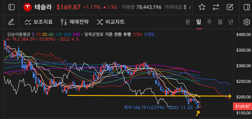Screen dimensions: 252x119
Task: Click the $150.00 price axis label
Action: coord(244,113)
